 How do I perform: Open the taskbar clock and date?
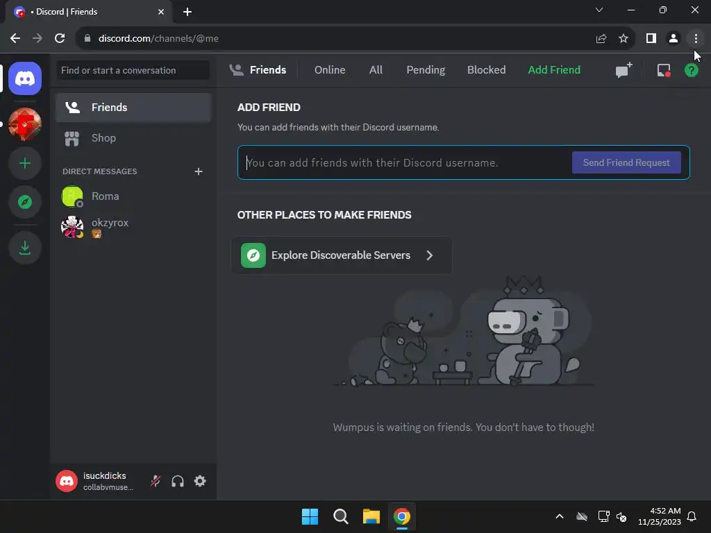point(659,516)
